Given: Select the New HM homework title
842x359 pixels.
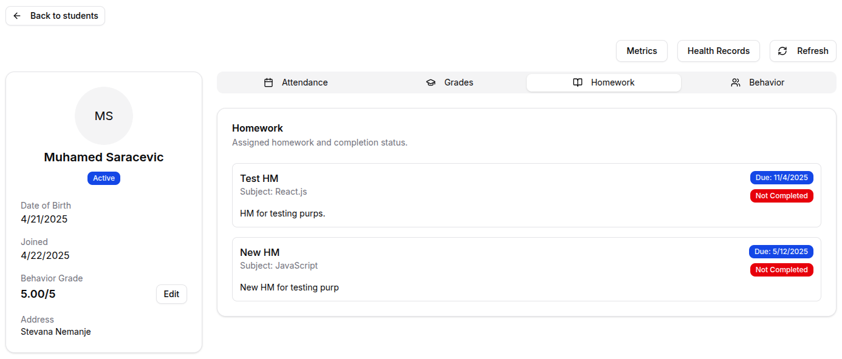Looking at the screenshot, I should pyautogui.click(x=259, y=252).
